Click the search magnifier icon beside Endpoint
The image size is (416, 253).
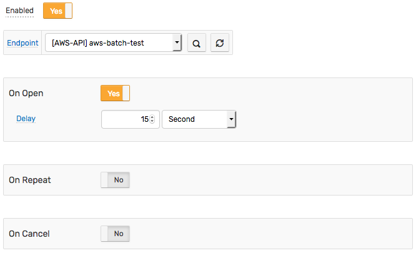pyautogui.click(x=196, y=43)
